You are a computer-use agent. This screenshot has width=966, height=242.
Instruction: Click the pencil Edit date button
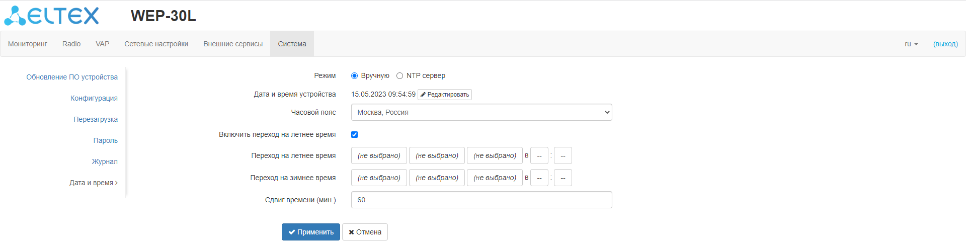444,95
